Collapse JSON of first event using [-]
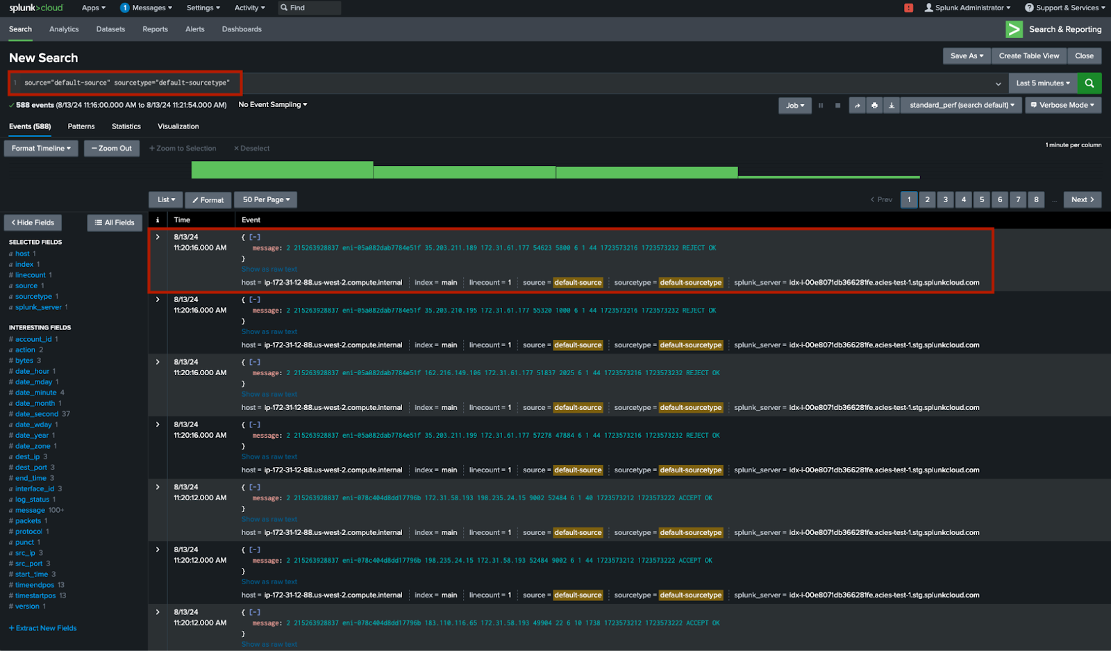The image size is (1111, 651). point(255,237)
